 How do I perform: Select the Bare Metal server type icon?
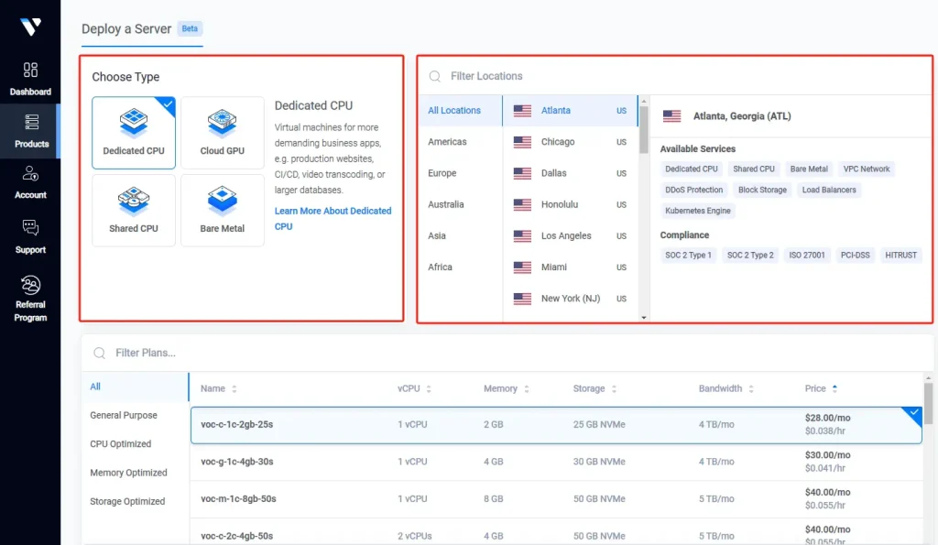222,201
